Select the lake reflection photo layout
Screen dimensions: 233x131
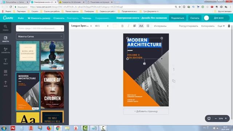[x=52, y=55]
